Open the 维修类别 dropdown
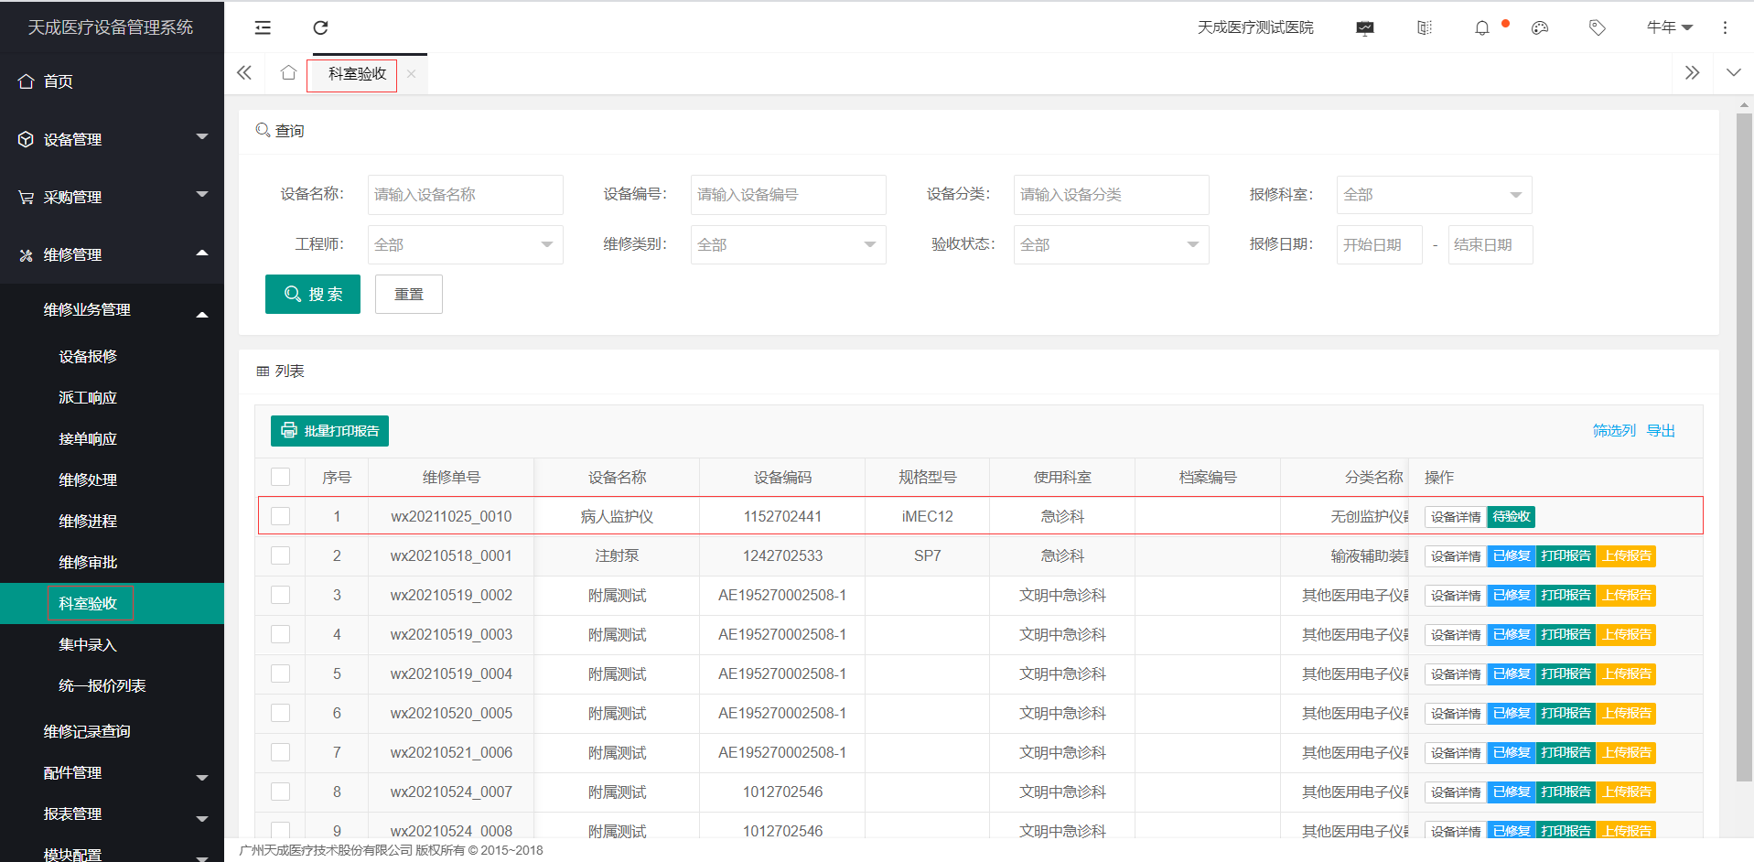This screenshot has height=862, width=1754. tap(788, 245)
